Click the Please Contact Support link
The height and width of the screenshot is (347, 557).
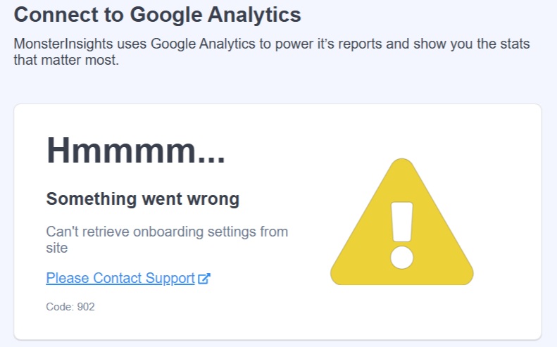pos(120,278)
